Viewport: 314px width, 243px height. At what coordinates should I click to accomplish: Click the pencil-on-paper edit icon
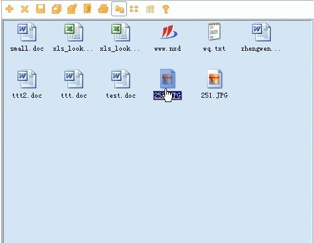[x=72, y=9]
